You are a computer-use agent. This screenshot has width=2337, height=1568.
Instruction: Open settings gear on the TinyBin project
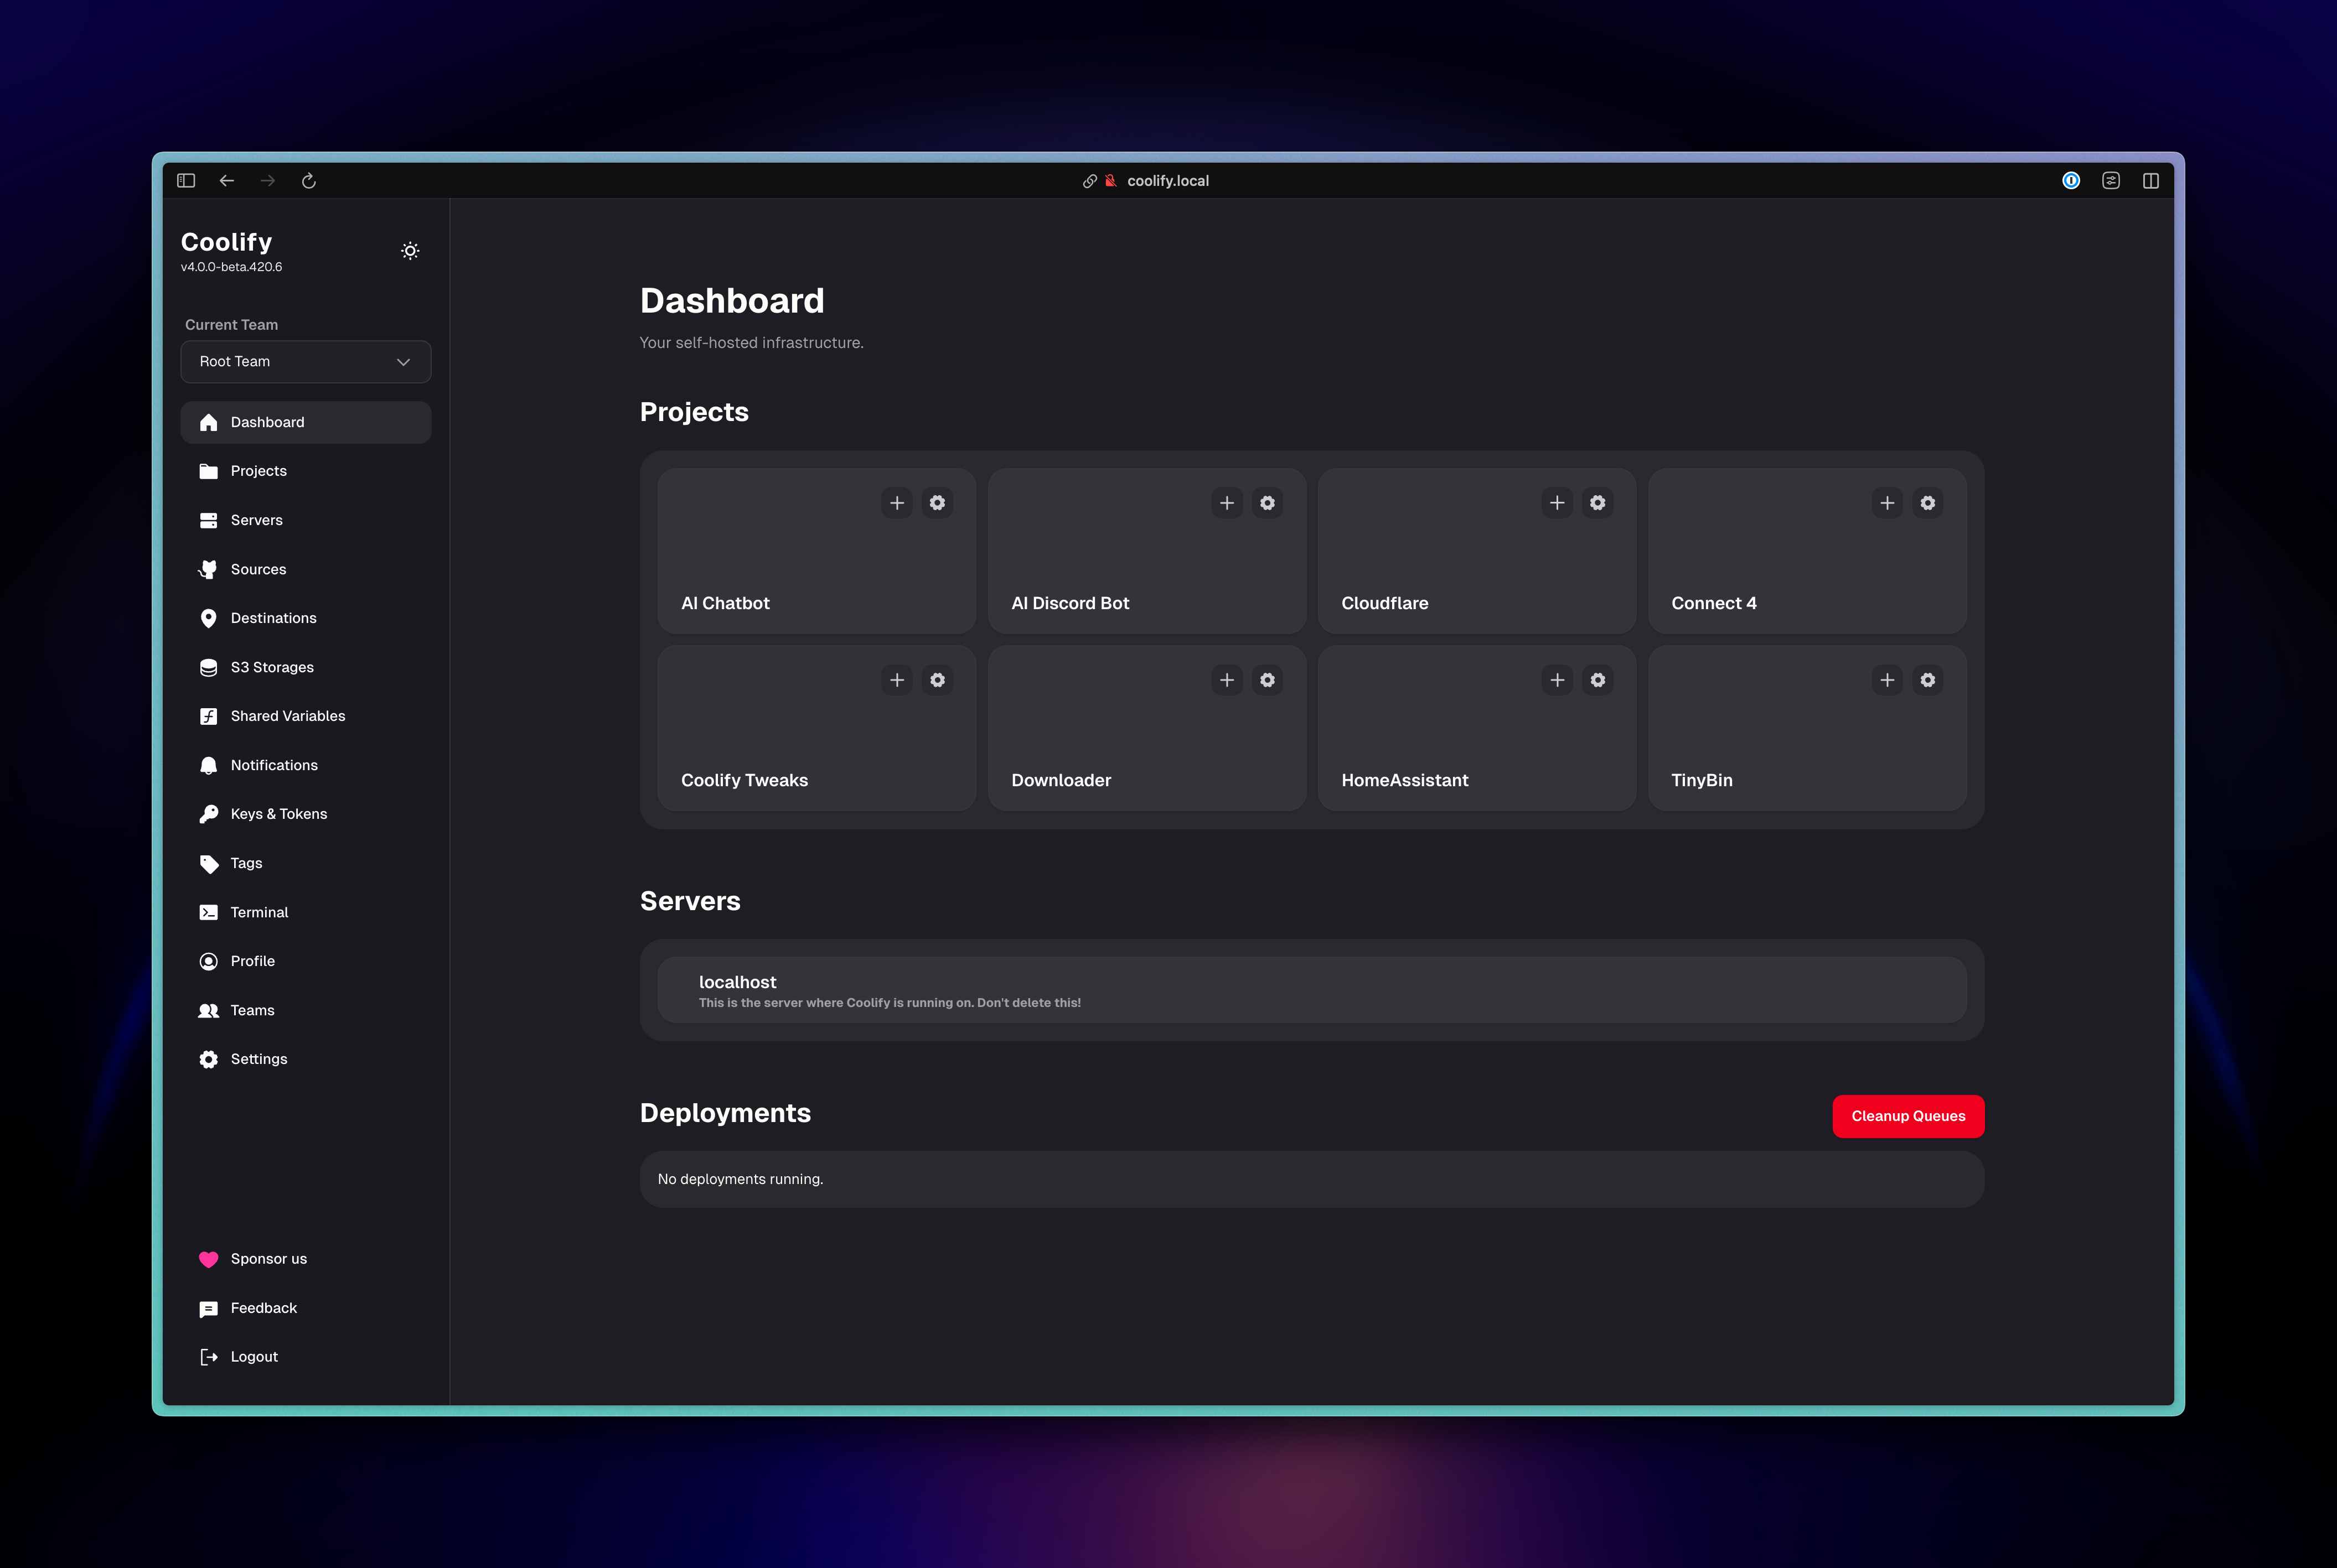(x=1928, y=680)
